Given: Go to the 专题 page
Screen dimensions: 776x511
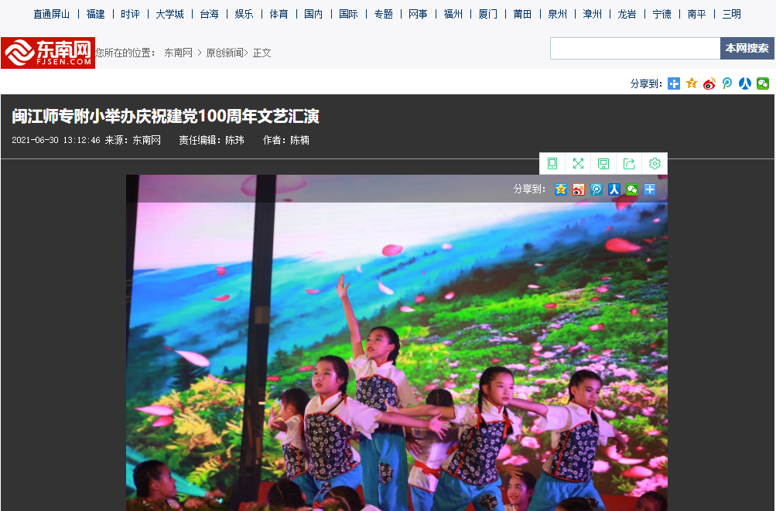Looking at the screenshot, I should click(384, 15).
